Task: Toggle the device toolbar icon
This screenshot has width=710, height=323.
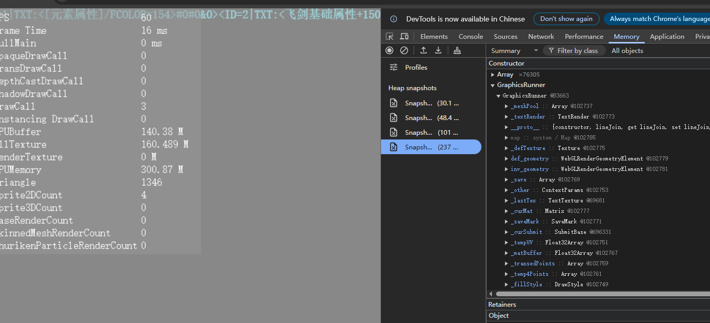Action: tap(404, 36)
